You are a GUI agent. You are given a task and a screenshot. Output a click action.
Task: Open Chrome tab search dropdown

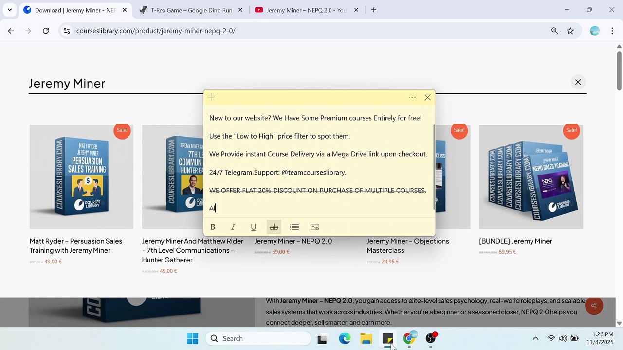(x=10, y=10)
